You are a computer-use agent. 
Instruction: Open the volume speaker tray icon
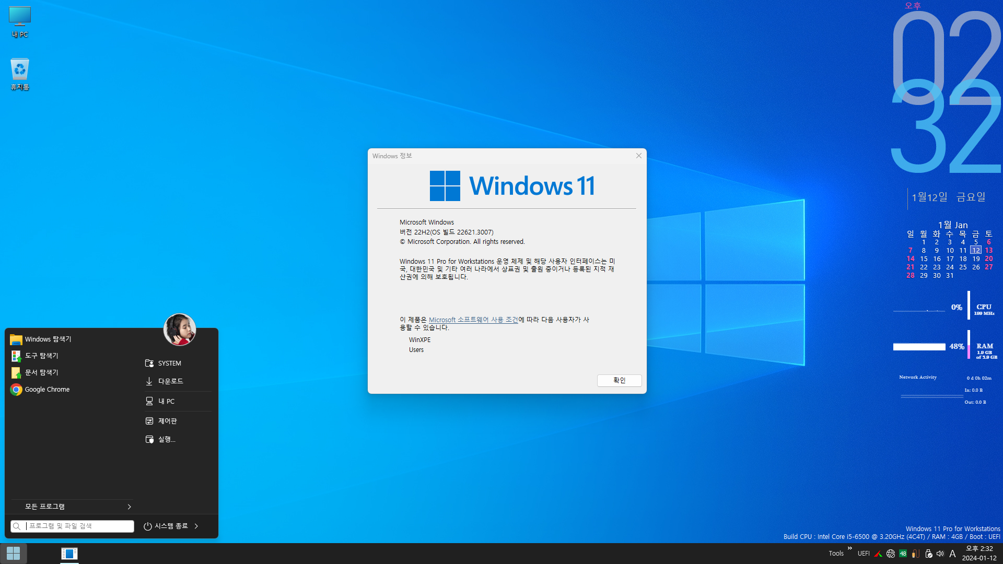tap(940, 554)
